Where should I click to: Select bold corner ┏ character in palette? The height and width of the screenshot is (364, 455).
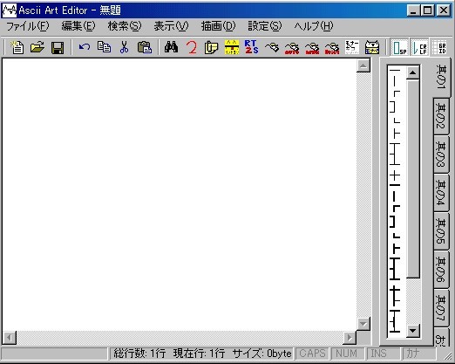tap(397, 209)
